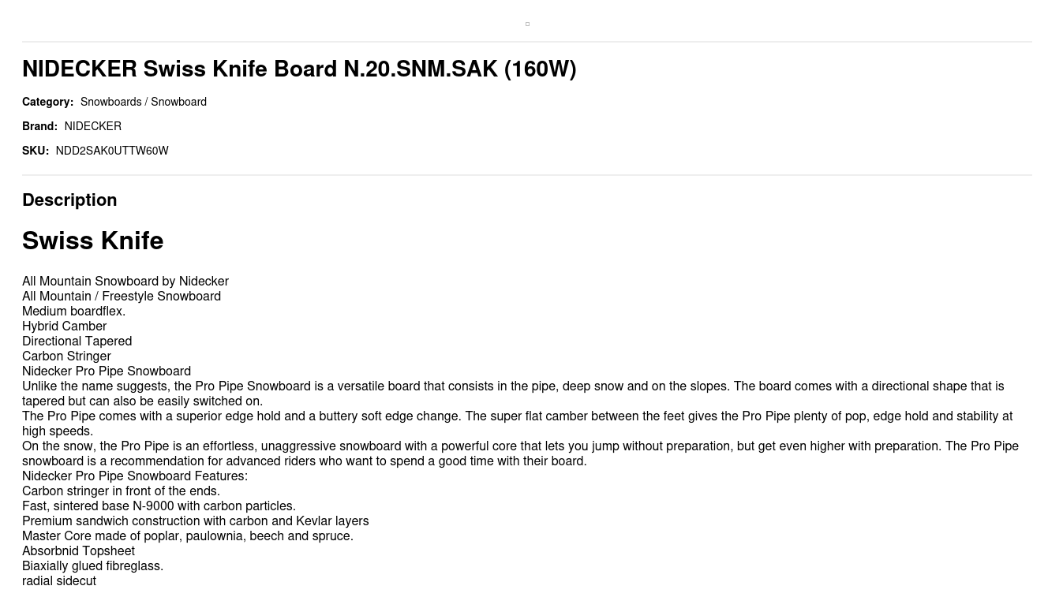Click the 'Absorbnid Topsheet' text line

(78, 551)
